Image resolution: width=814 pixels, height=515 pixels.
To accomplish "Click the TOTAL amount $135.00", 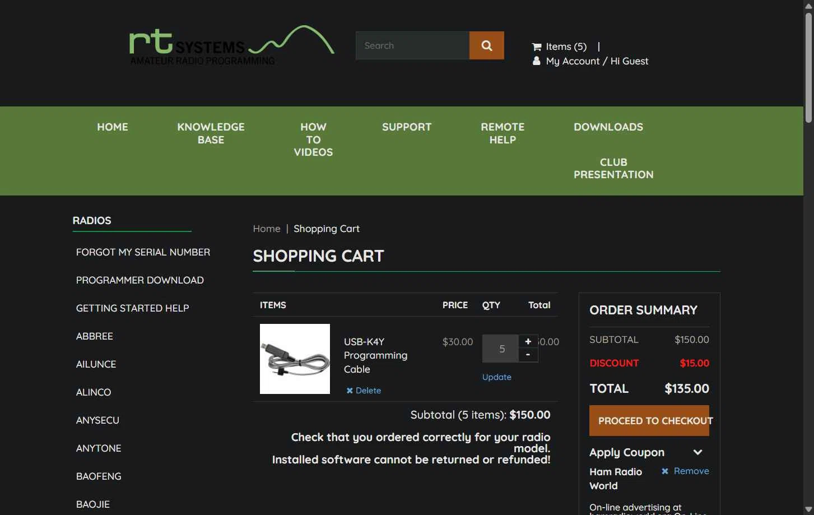I will click(687, 388).
